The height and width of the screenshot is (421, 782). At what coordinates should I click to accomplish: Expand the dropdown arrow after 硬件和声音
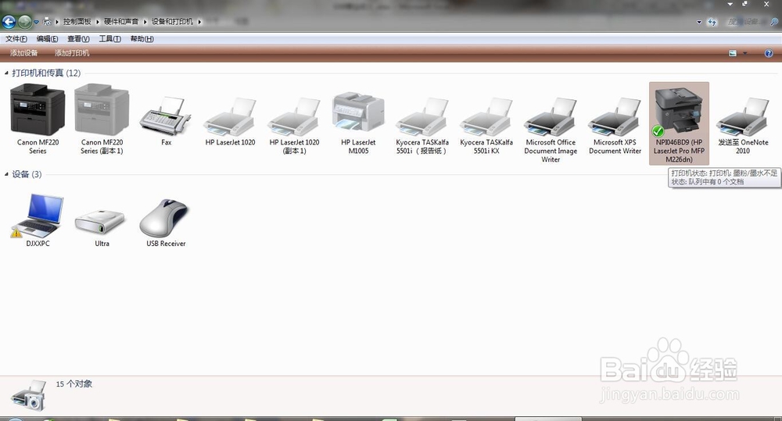click(145, 22)
